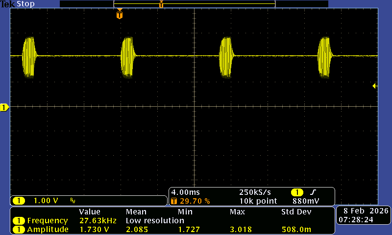Image resolution: width=392 pixels, height=235 pixels.
Task: Click the Frequency measurement label
Action: point(48,221)
